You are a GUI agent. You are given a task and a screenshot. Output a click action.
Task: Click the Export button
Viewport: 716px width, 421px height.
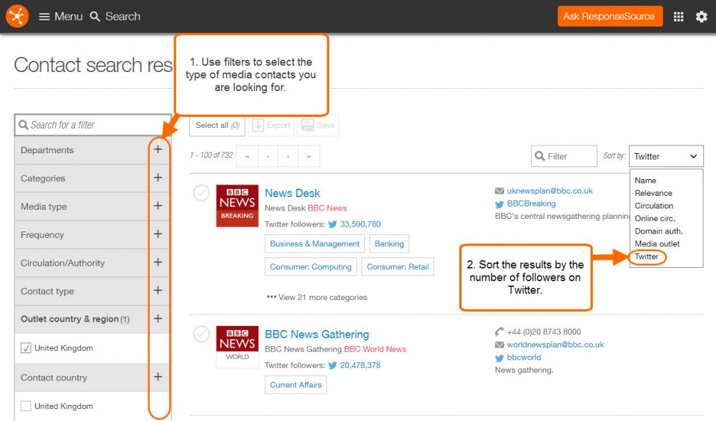click(272, 126)
